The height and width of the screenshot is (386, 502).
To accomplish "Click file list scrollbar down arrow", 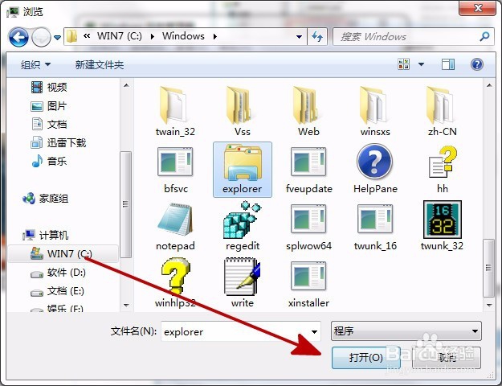I will (x=489, y=306).
